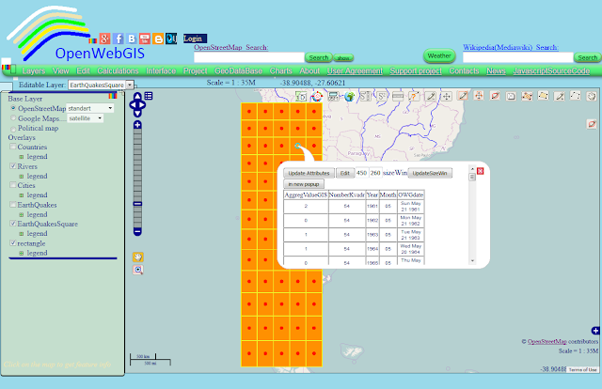Enable the Countries overlay checkbox
Screen dimensions: 602x389
(x=13, y=147)
